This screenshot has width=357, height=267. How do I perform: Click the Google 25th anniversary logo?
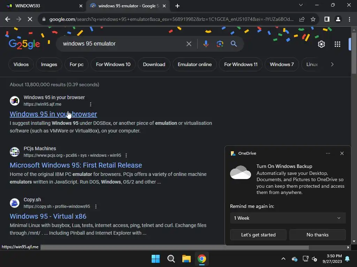(25, 44)
